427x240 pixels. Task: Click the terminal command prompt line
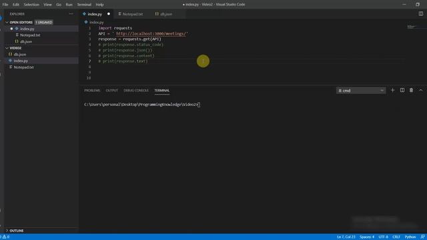tap(142, 105)
